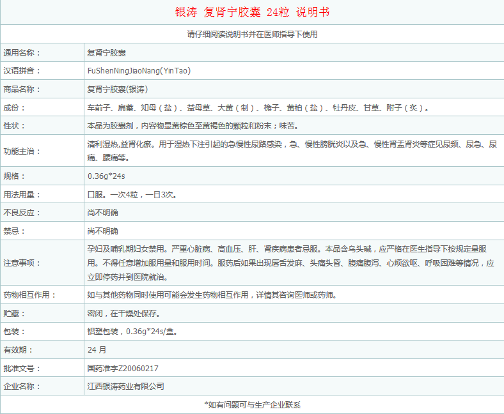Screen dimensions: 504x414
Task: Select the pinyin text FuShenNingJiaoNang(YinTao)
Action: point(139,71)
